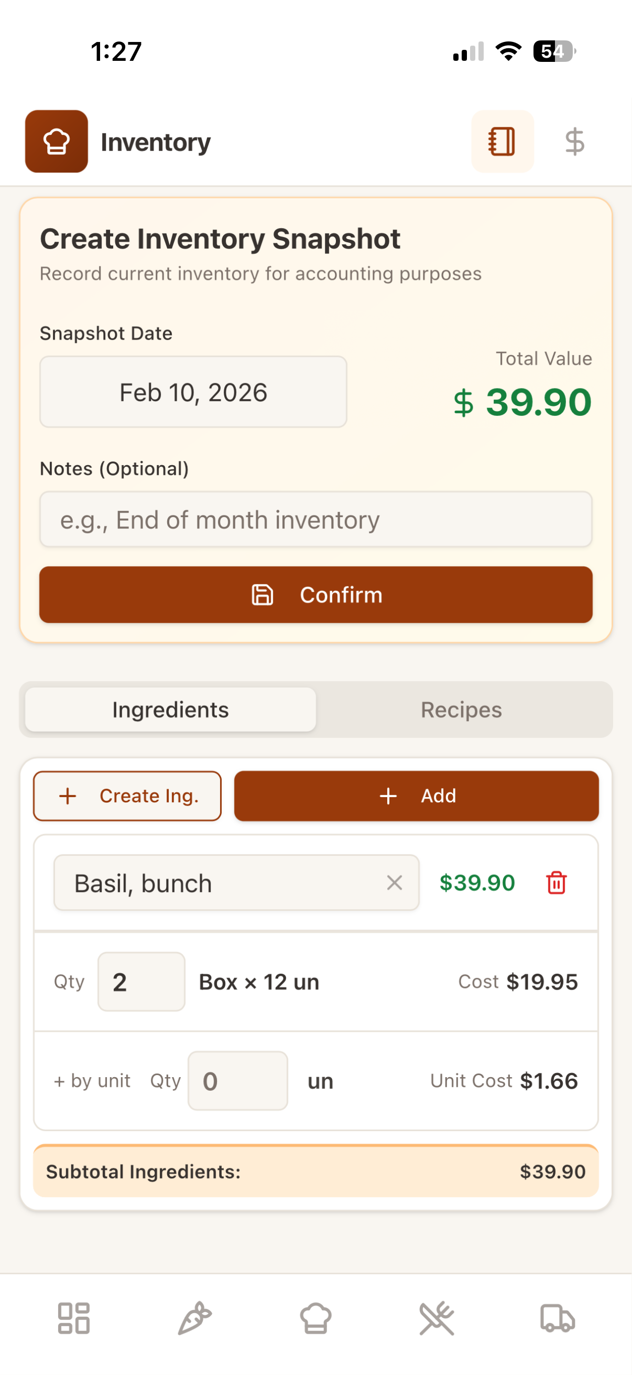Open the chef hat icon in bottom bar
The height and width of the screenshot is (1375, 632).
315,1318
